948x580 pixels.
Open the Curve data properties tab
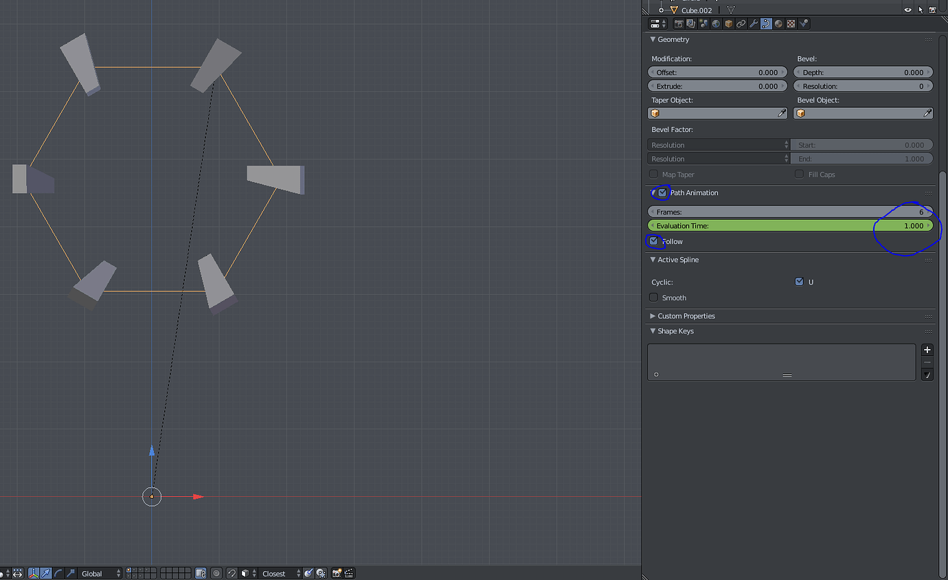766,23
